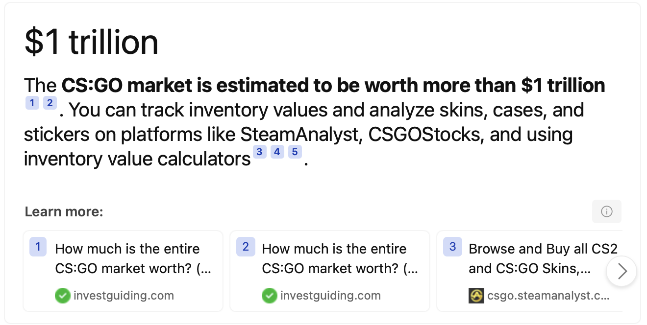This screenshot has height=325, width=647.
Task: Open inline citation 2 in the answer paragraph
Action: pos(50,103)
